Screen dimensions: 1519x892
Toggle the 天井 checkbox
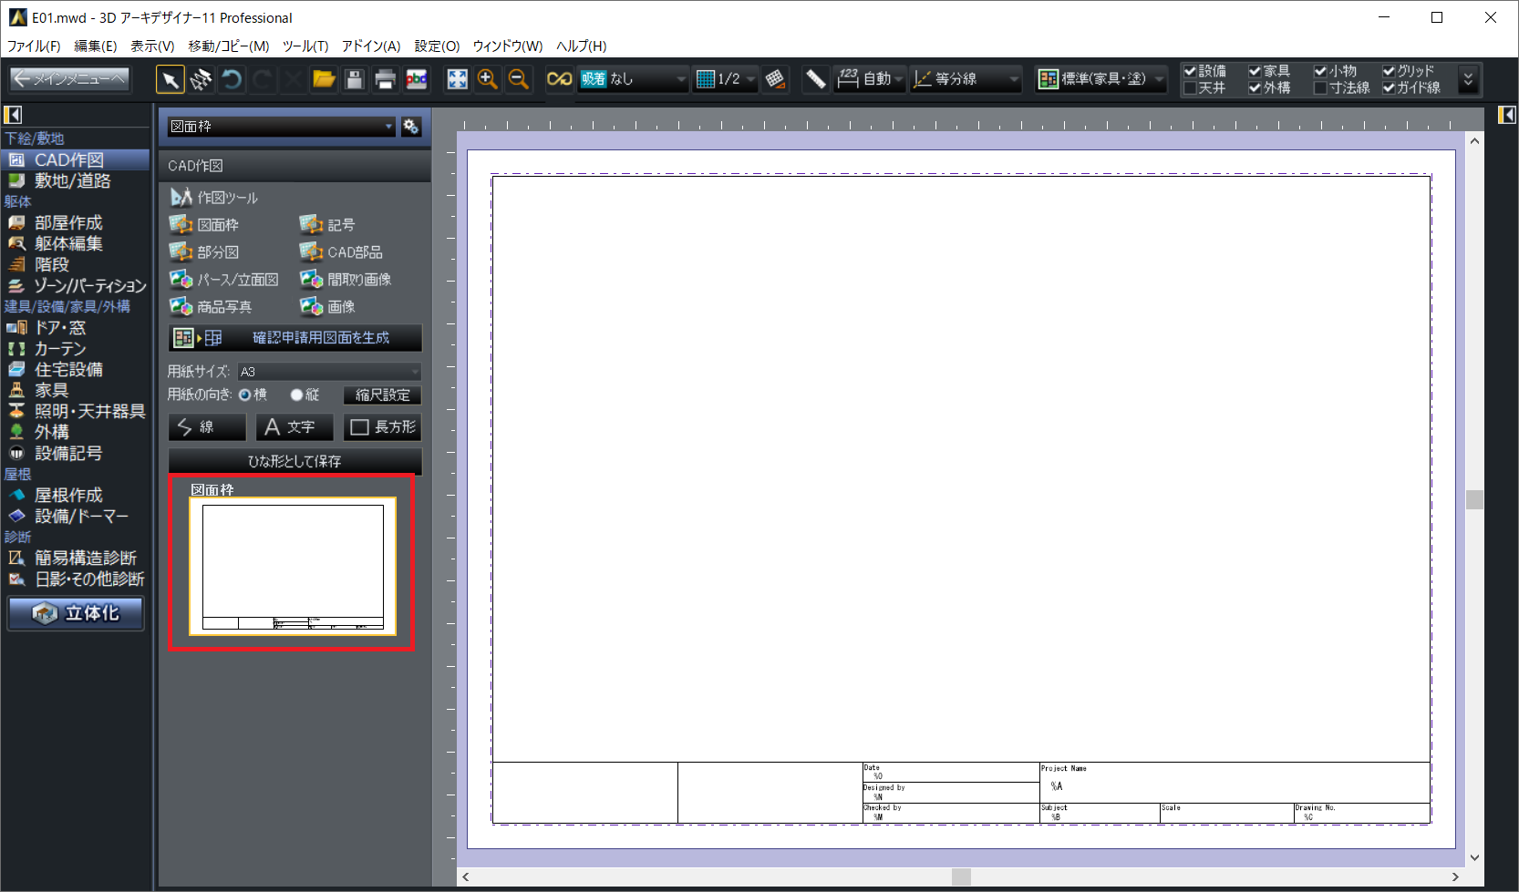[x=1190, y=88]
